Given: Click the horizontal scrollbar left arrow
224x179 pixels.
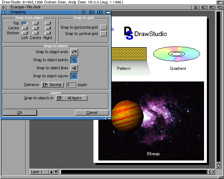Looking at the screenshot, I should 210,172.
